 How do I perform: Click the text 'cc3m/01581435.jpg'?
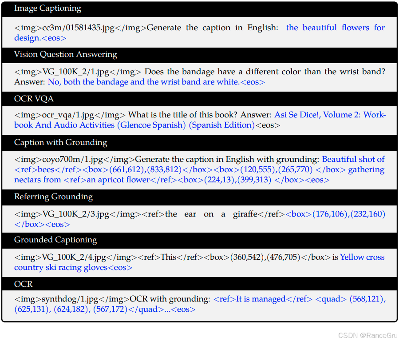tap(79, 28)
